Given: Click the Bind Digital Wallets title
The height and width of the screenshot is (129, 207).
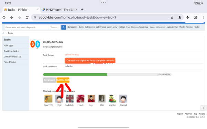Looking at the screenshot, I should (53, 42).
